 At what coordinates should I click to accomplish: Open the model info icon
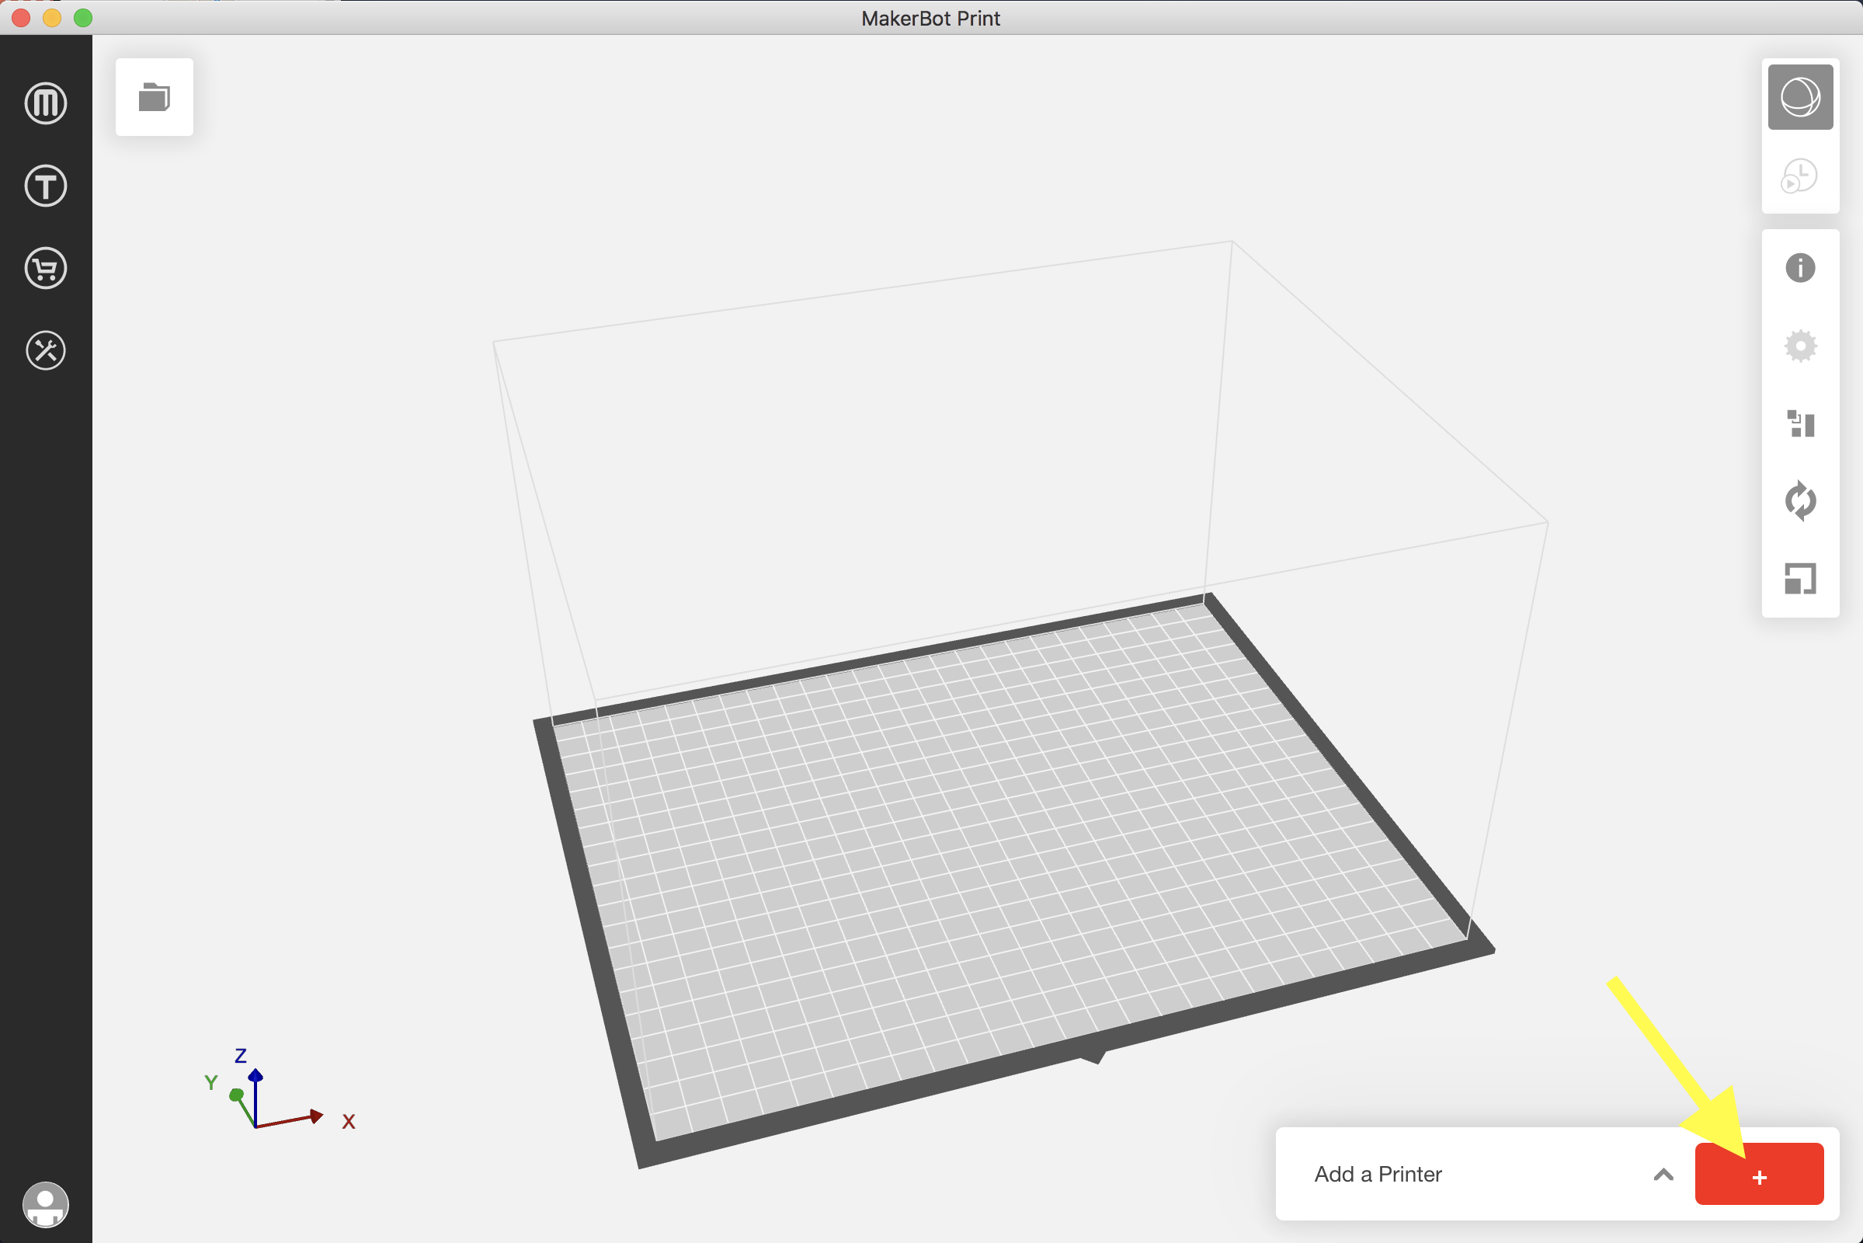click(x=1800, y=268)
